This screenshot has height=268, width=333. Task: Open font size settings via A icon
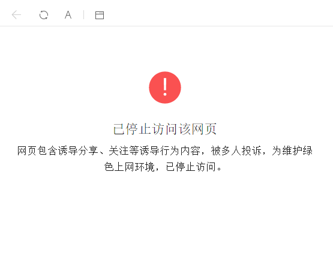[x=68, y=15]
